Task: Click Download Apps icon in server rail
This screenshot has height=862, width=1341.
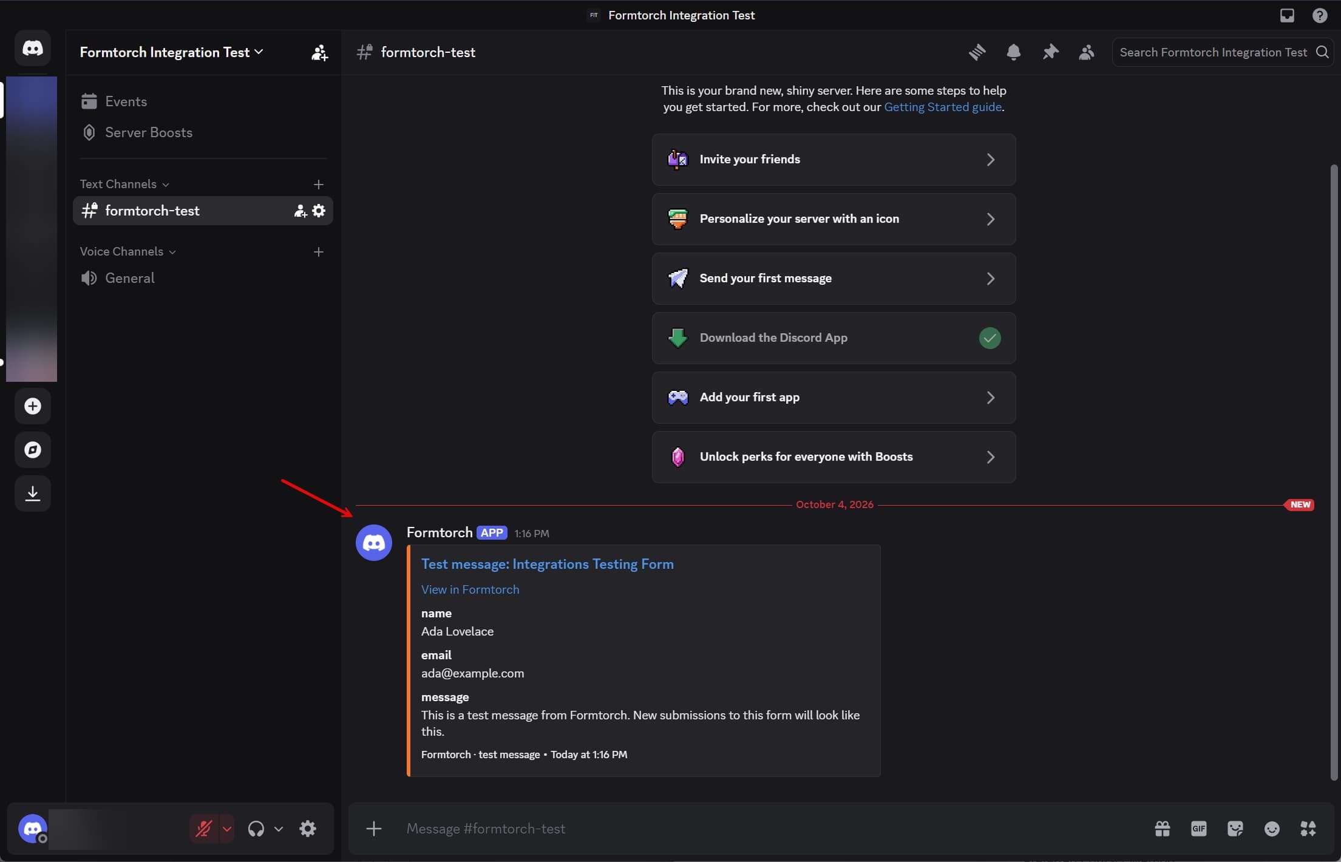Action: 33,494
